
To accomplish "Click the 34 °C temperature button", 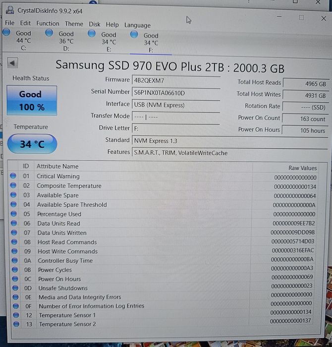I will 32,144.
